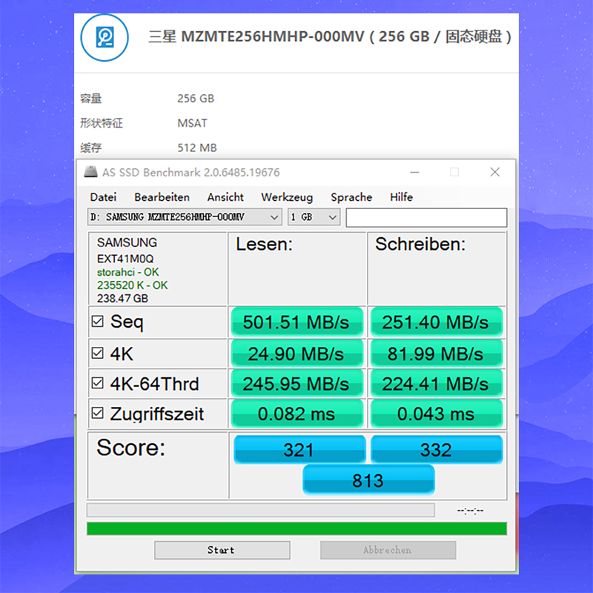The height and width of the screenshot is (593, 593).
Task: Click the 235520 K - OK alignment status
Action: coord(132,285)
